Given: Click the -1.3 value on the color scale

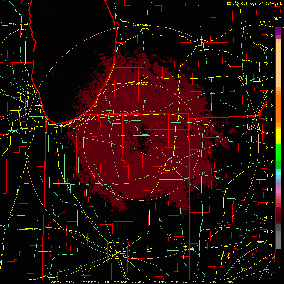Looking at the screenshot, I should tap(269, 232).
